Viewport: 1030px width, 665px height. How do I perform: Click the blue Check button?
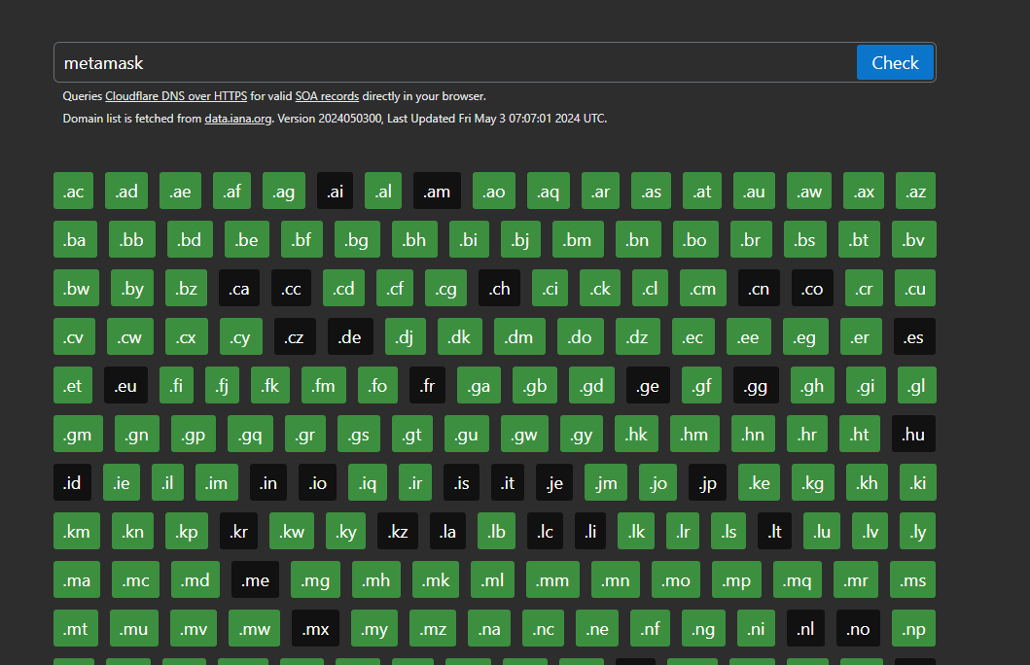(x=894, y=62)
